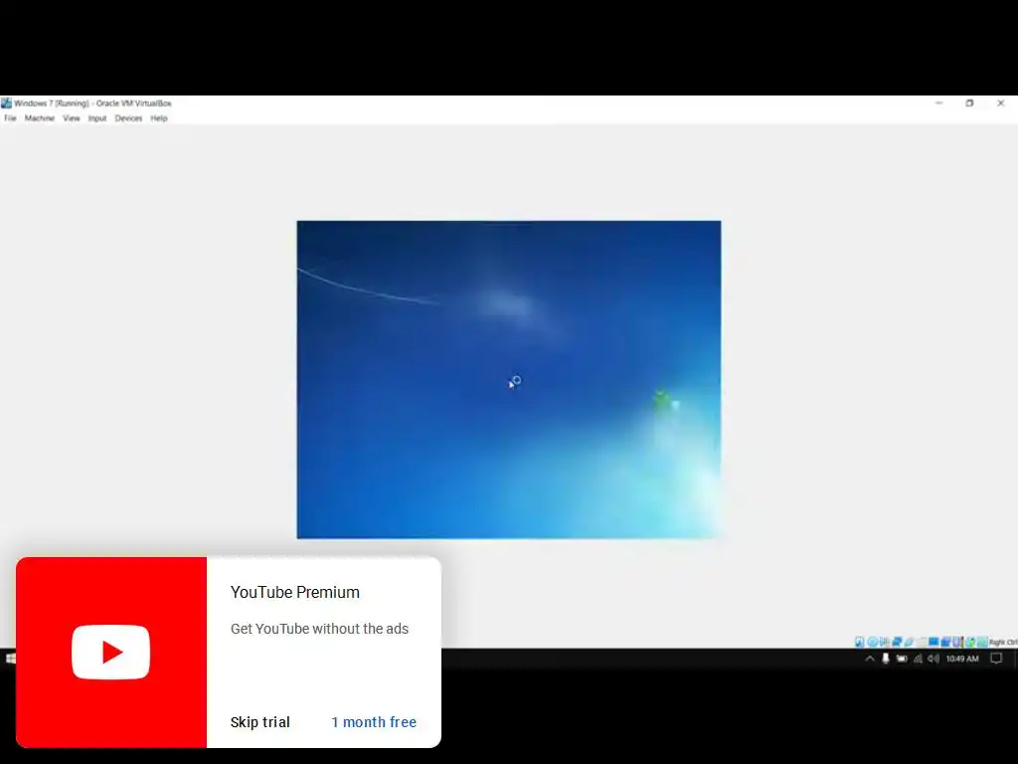Click the keyboard capture status icon
Viewport: 1018px width, 764px height.
click(x=983, y=642)
